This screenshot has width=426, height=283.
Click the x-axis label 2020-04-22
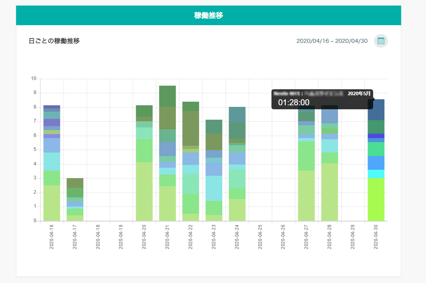tap(191, 237)
